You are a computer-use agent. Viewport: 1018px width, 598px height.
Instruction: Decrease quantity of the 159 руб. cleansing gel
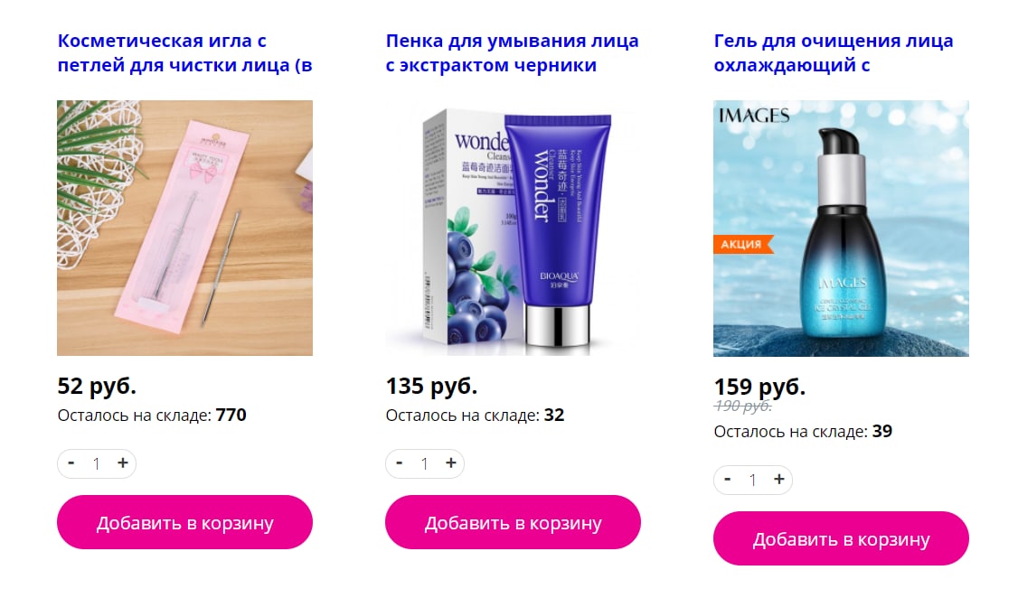coord(728,480)
